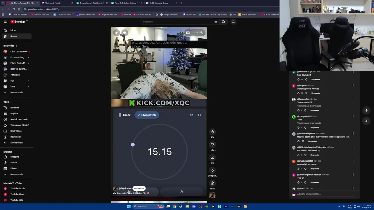The image size is (374, 210).
Task: Reply to @Pozyeray comment
Action: tap(316, 93)
